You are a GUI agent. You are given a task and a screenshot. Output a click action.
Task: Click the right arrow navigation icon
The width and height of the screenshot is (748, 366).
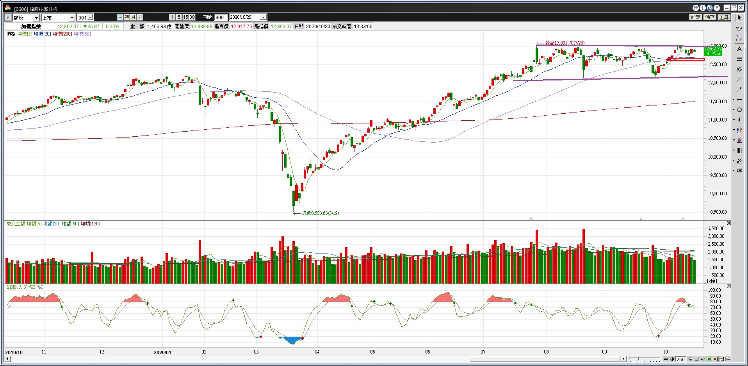coord(703,359)
